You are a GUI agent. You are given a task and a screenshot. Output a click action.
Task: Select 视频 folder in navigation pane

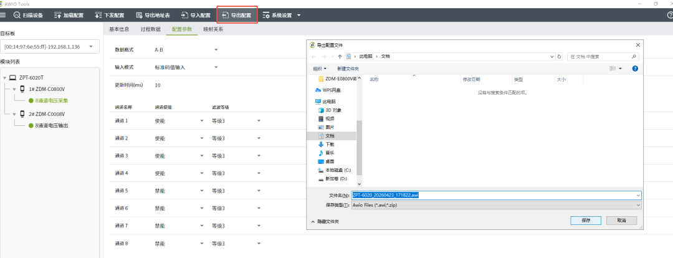326,118
